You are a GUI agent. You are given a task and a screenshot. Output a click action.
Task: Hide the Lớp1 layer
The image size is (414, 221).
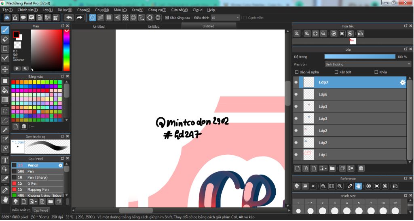coord(296,154)
